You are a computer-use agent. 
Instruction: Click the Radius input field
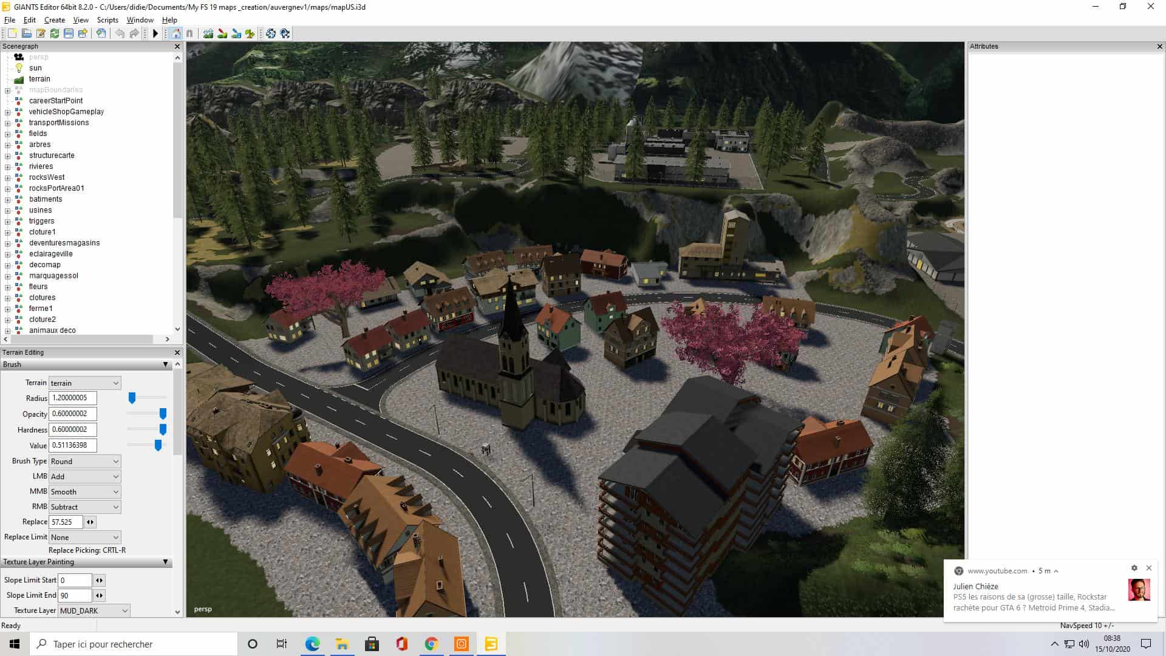point(72,398)
